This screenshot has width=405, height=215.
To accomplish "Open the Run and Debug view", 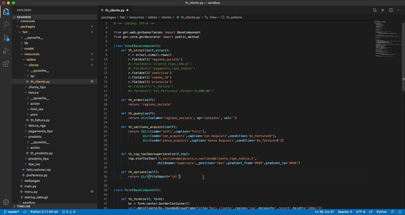I will tap(6, 50).
